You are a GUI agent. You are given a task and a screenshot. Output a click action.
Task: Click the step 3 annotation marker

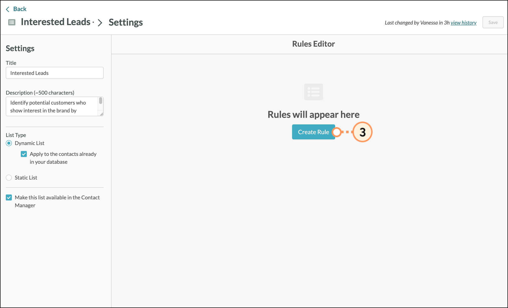click(362, 132)
